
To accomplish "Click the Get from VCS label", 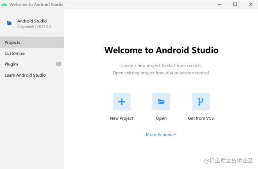I will [x=201, y=118].
